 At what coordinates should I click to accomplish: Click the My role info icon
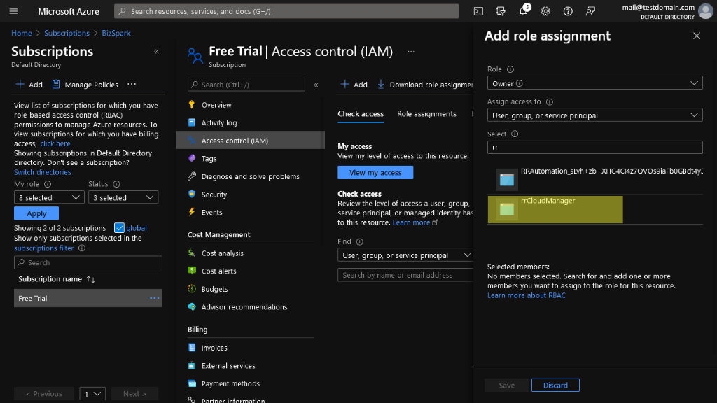48,184
